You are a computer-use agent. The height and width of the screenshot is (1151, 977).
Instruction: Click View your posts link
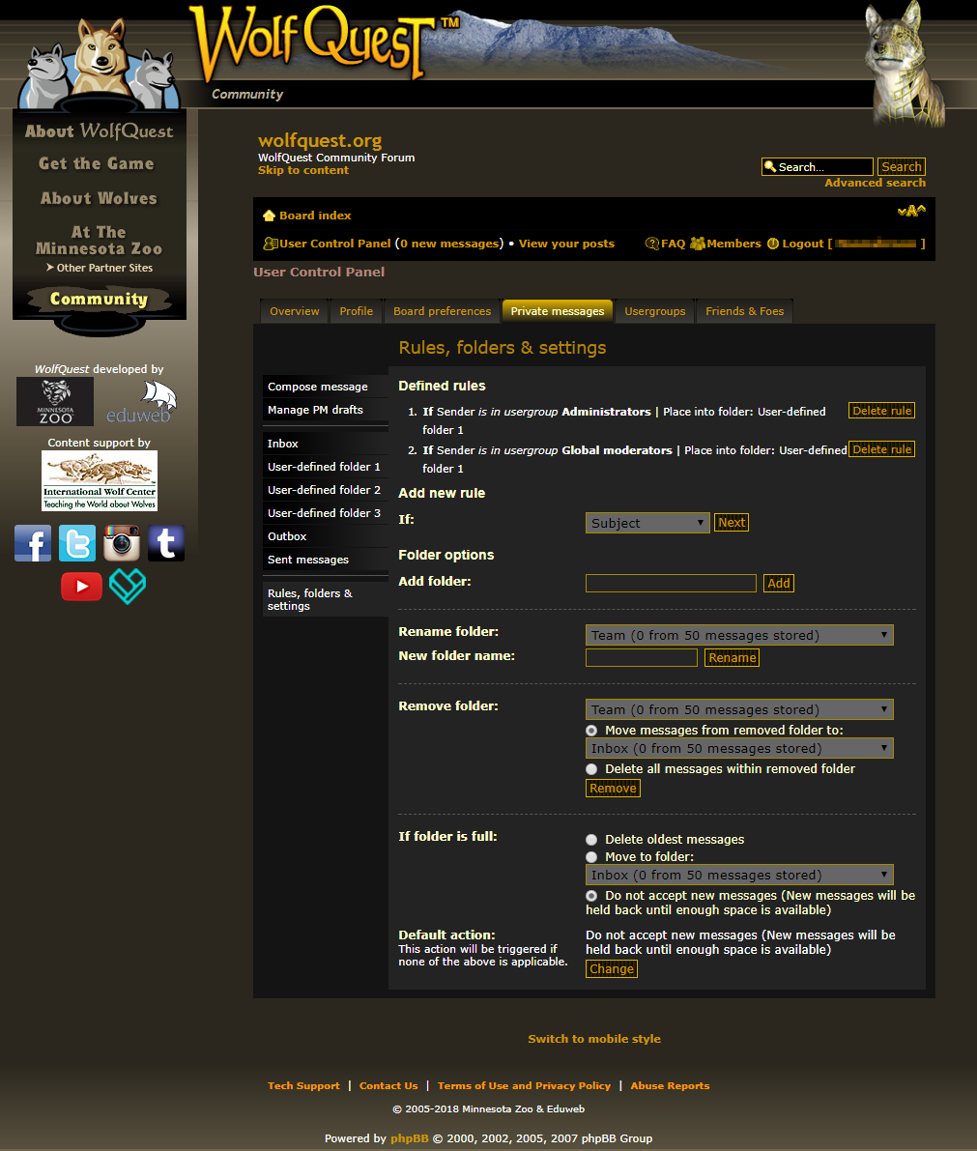tap(566, 244)
